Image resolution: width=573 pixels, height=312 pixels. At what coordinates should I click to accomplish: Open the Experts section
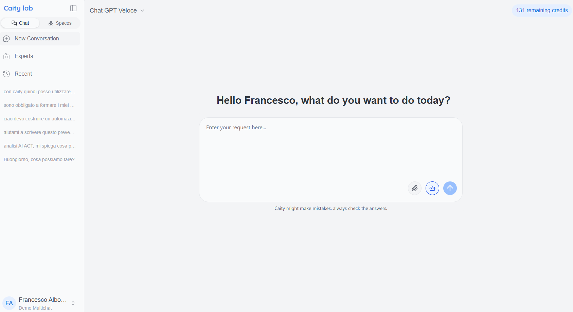tap(40, 56)
